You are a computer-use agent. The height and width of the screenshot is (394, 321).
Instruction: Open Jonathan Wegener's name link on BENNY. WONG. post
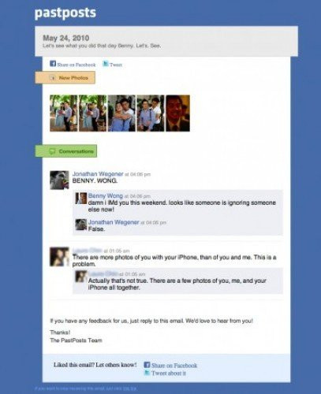pyautogui.click(x=98, y=174)
